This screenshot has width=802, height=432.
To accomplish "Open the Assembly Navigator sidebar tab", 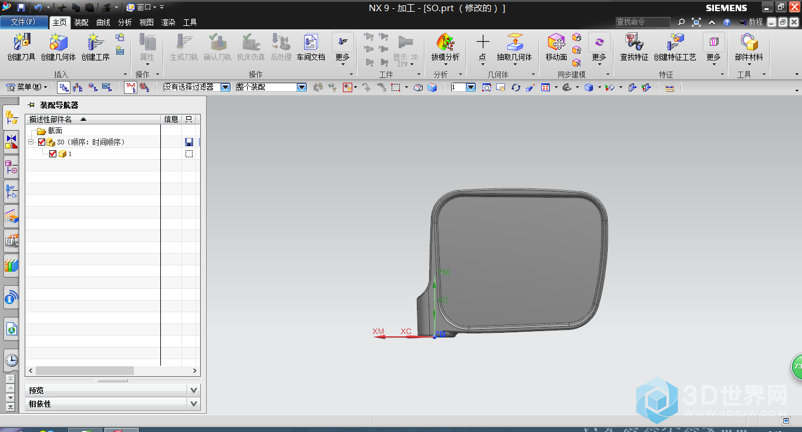I will pyautogui.click(x=11, y=117).
